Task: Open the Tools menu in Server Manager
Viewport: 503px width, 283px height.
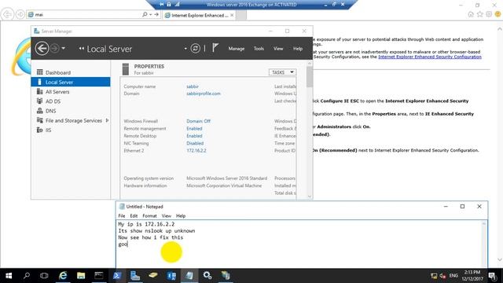Action: [259, 49]
